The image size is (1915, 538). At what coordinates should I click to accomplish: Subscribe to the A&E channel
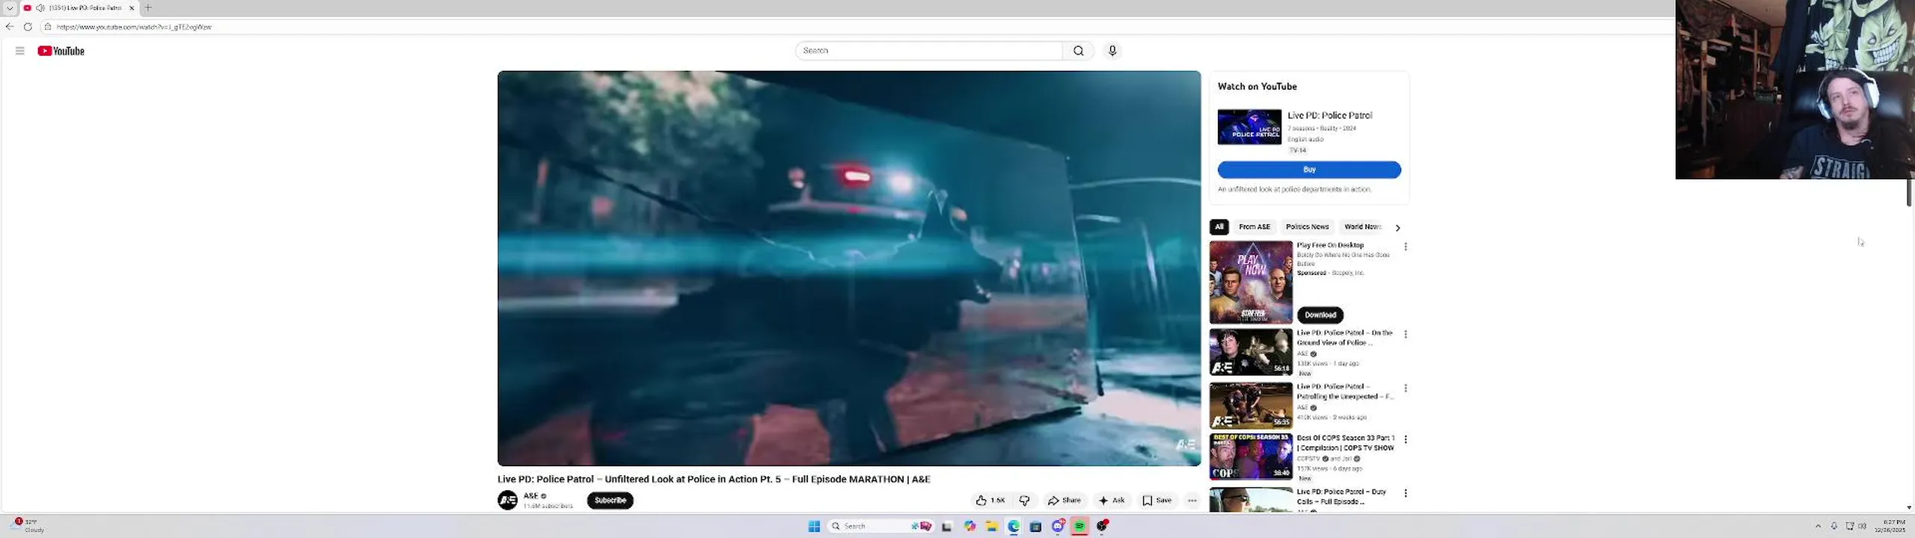(610, 501)
